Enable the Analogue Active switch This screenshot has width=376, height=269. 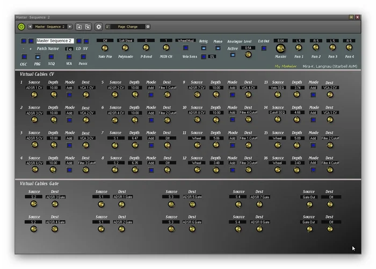click(x=233, y=55)
